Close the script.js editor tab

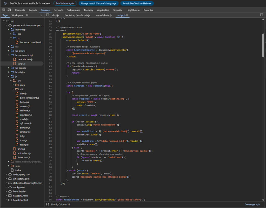[127, 15]
